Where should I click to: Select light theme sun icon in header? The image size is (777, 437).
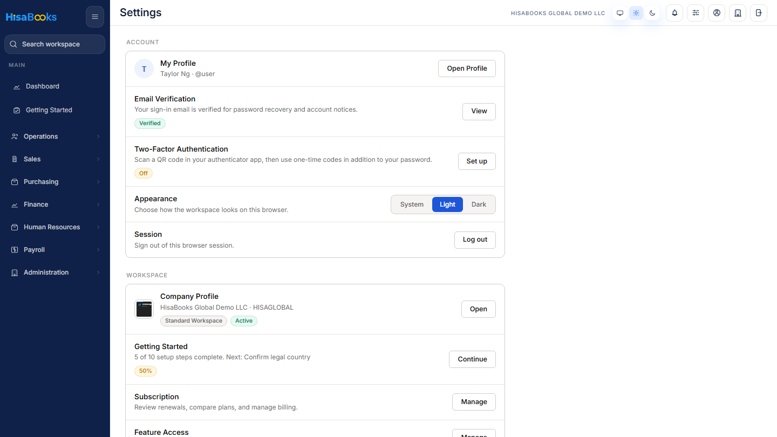pos(636,13)
